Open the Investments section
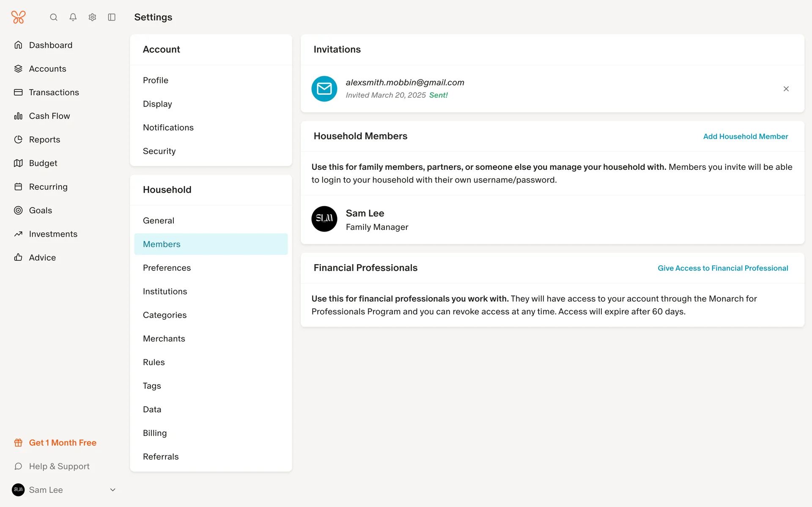 coord(53,234)
